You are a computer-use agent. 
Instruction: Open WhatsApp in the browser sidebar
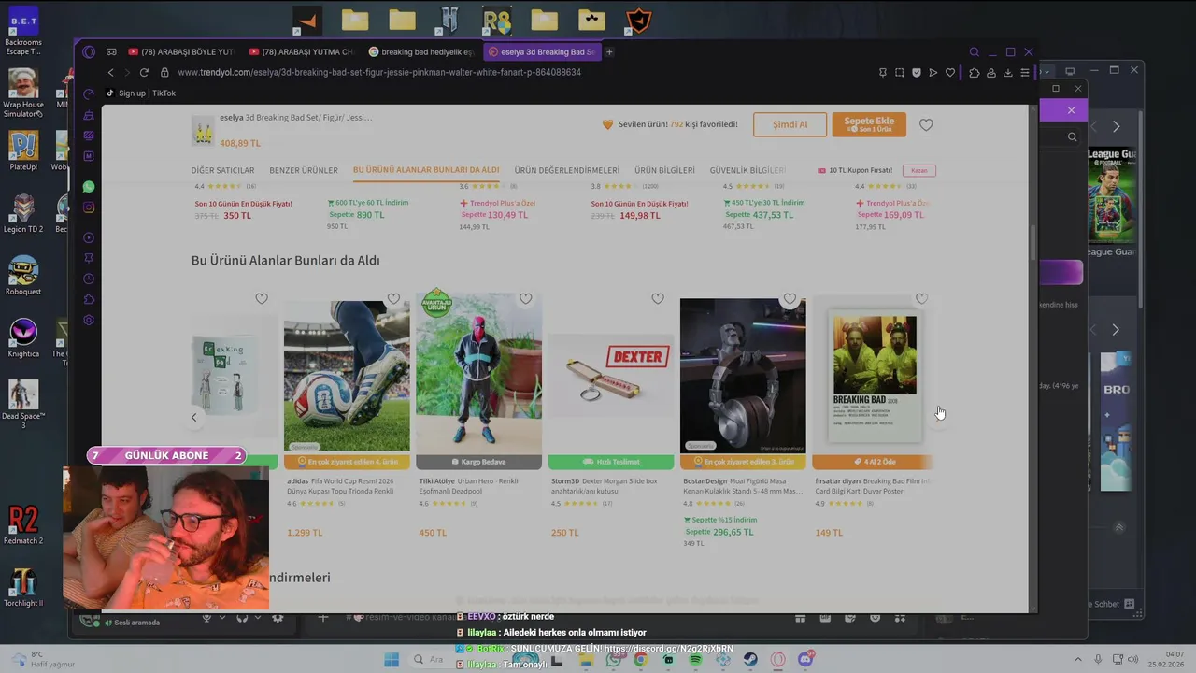[89, 187]
